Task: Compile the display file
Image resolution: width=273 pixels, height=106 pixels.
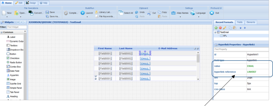Action: pos(71,13)
